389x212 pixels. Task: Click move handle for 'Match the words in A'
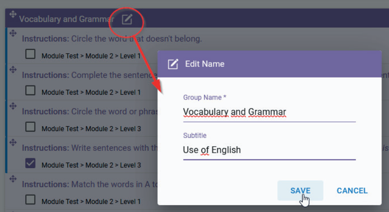click(13, 179)
